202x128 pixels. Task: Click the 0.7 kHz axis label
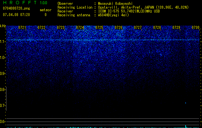3,106
